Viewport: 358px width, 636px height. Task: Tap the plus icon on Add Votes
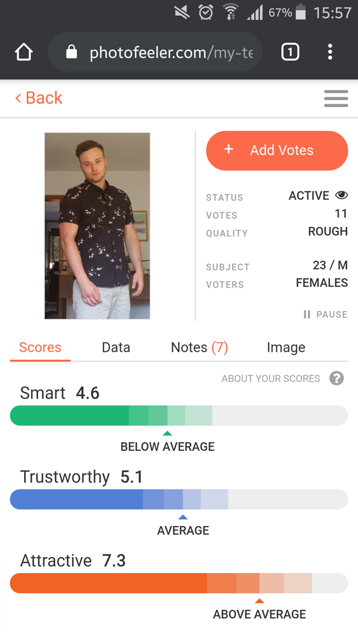229,149
